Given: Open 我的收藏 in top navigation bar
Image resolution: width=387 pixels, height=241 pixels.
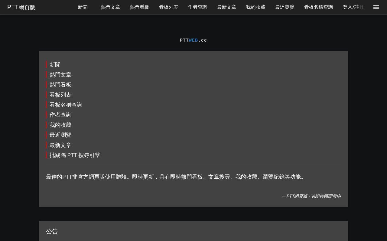Looking at the screenshot, I should tap(255, 7).
